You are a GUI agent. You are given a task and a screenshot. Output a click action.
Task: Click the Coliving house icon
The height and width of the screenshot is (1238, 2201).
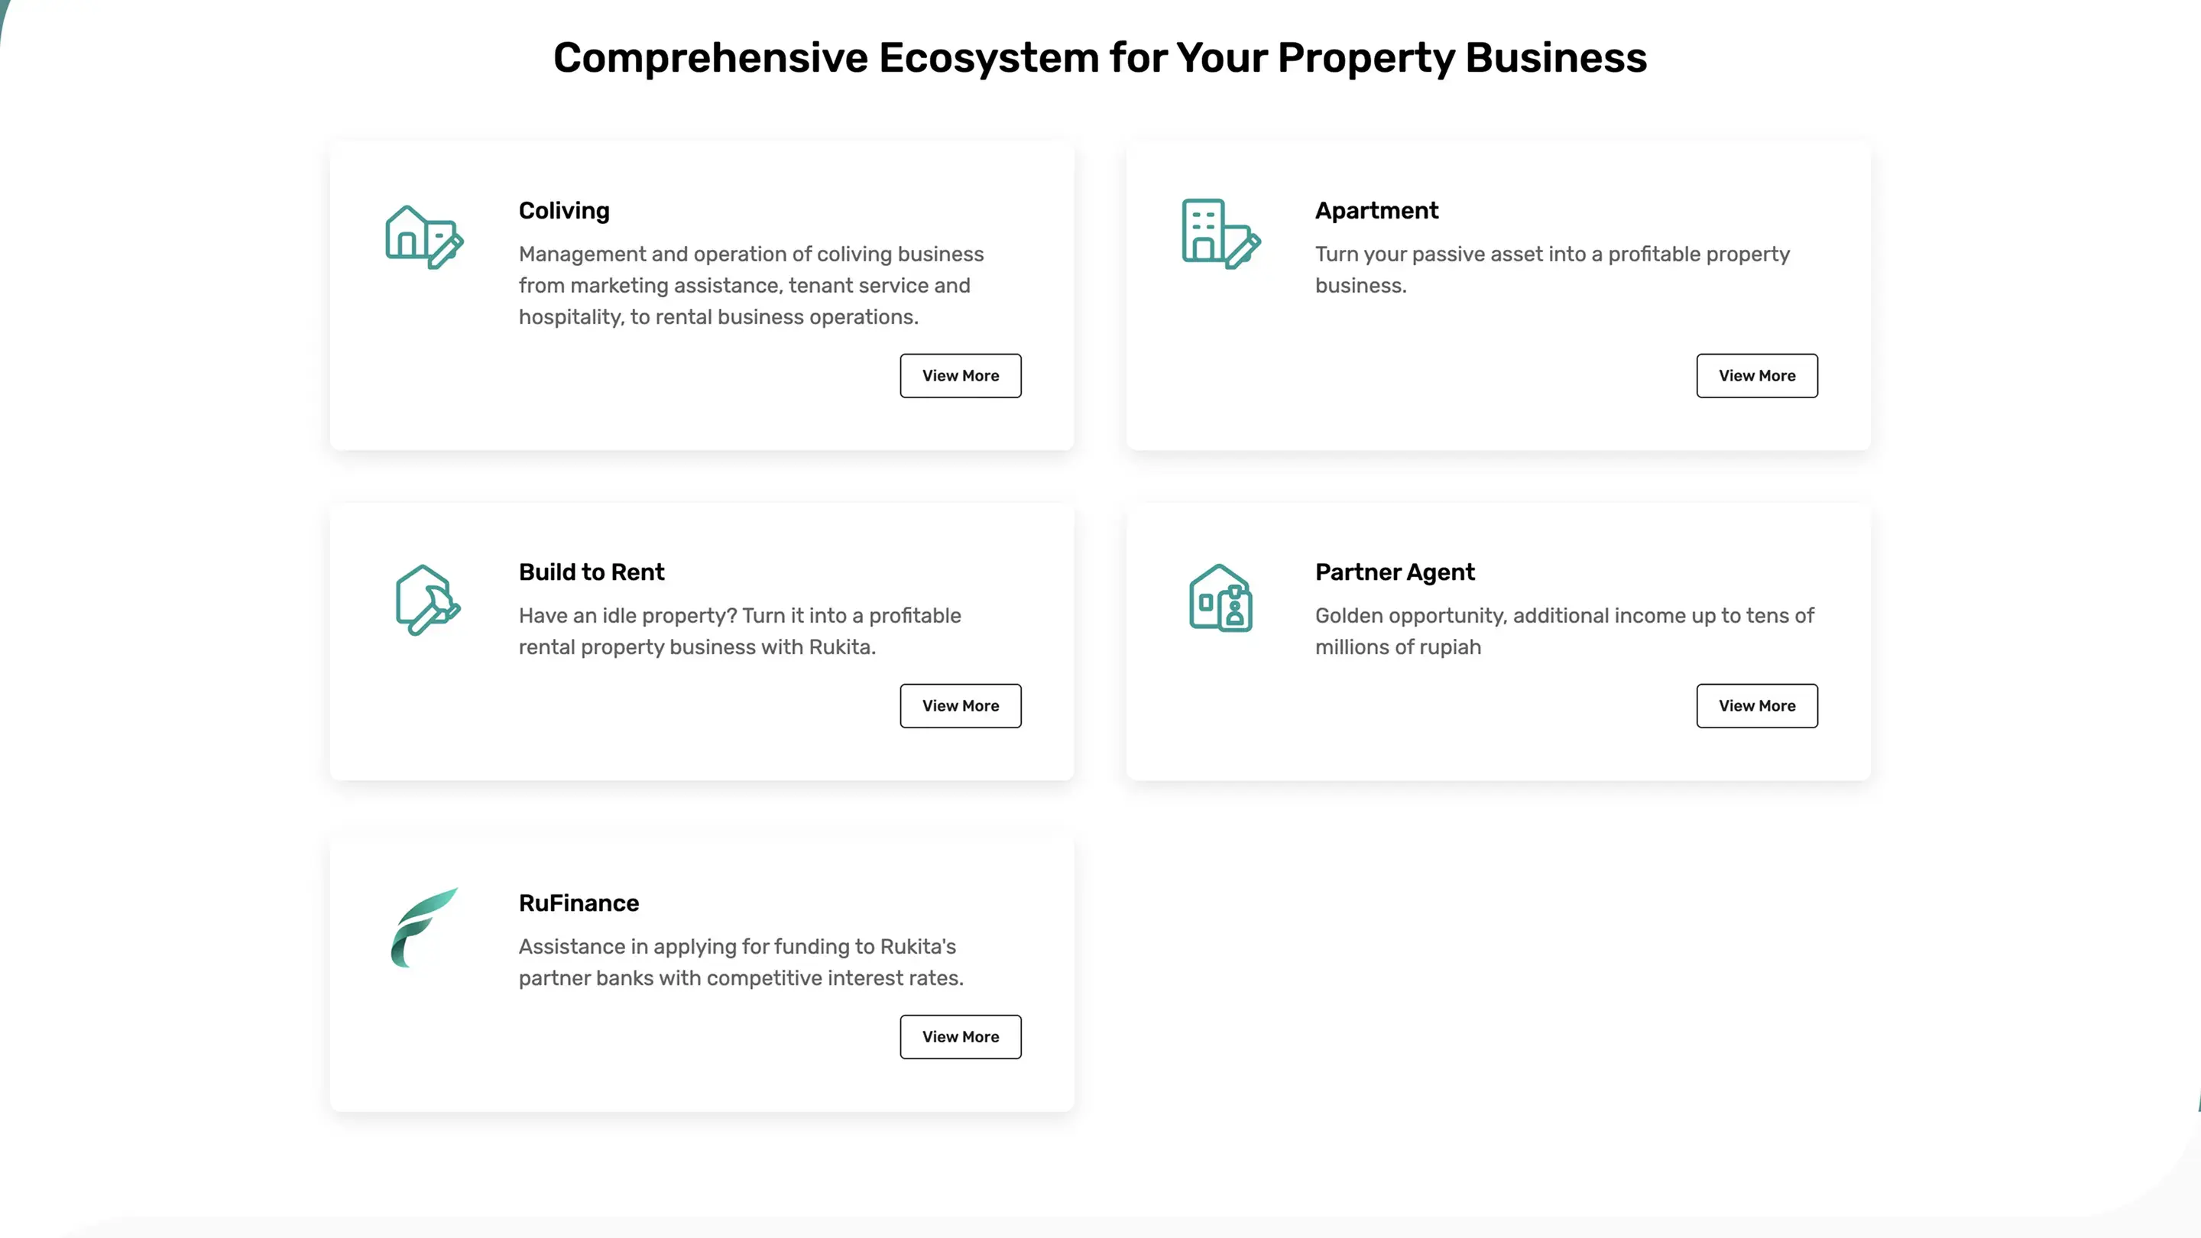424,237
